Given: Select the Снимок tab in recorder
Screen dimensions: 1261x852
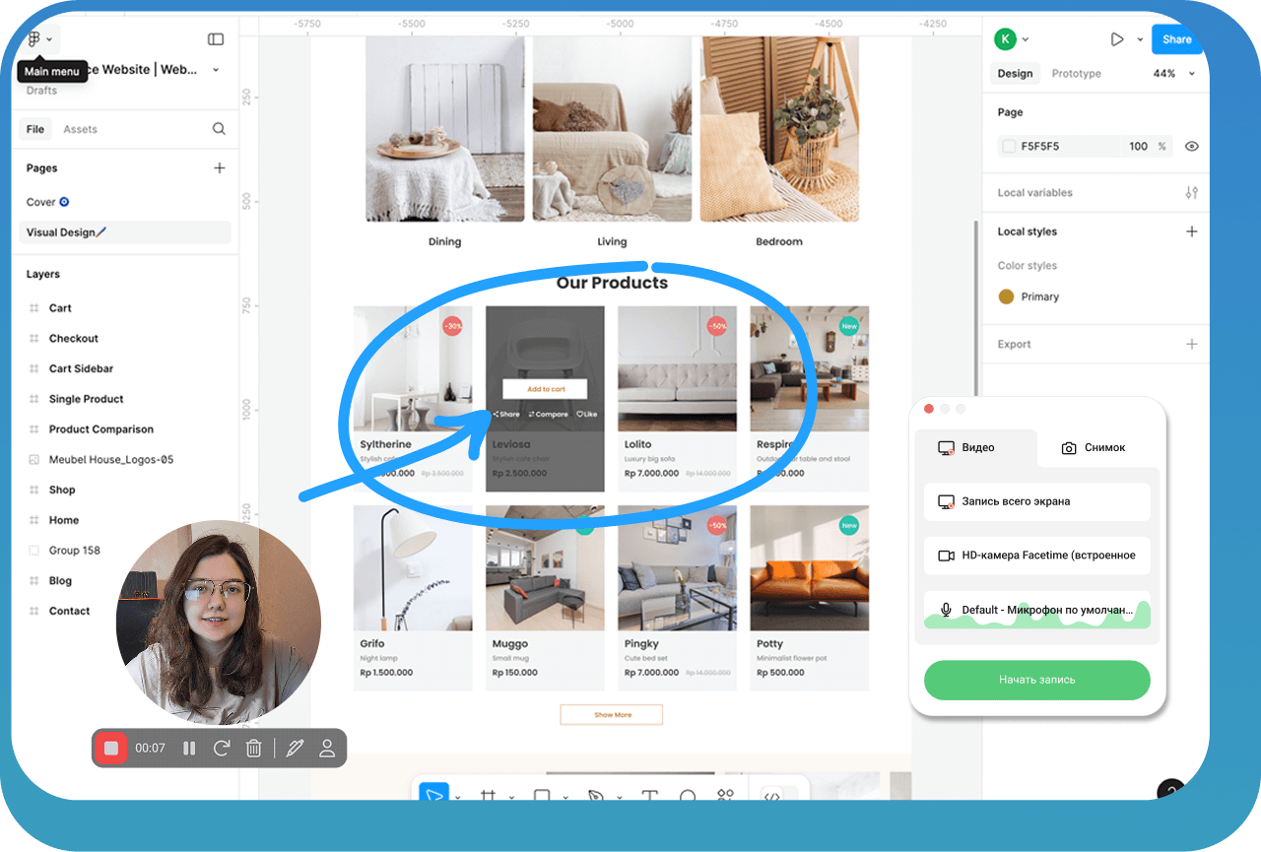Looking at the screenshot, I should (x=1094, y=448).
